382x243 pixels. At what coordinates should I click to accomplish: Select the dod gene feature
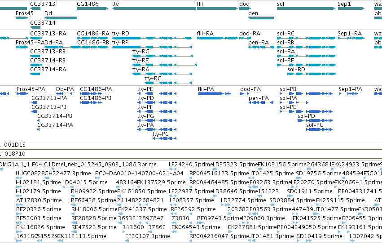[245, 9]
